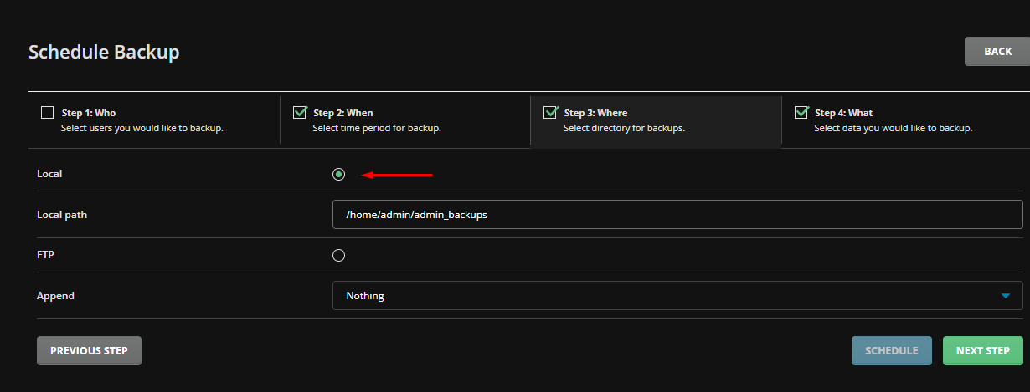Click into the Local path text field
The width and height of the screenshot is (1030, 392).
pyautogui.click(x=677, y=215)
